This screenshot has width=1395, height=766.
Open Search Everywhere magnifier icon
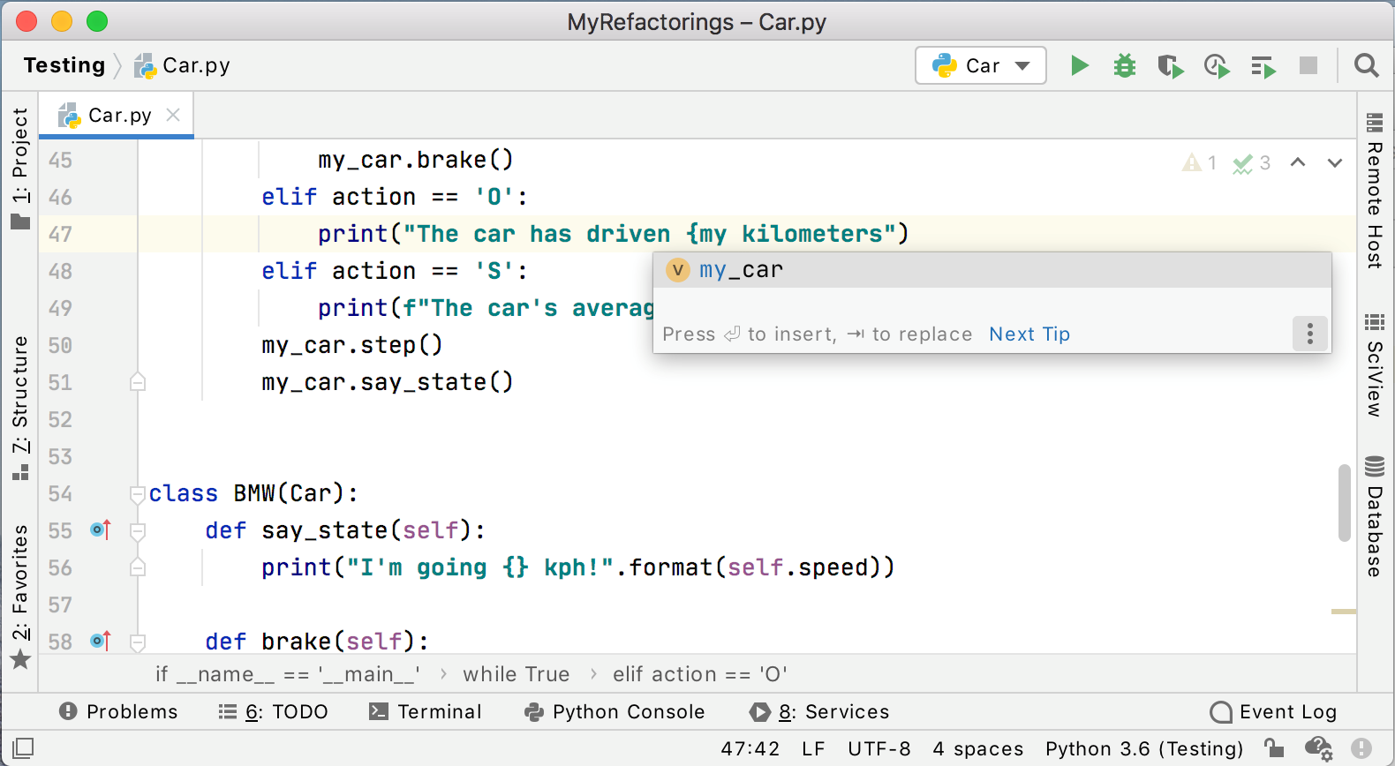pyautogui.click(x=1366, y=65)
